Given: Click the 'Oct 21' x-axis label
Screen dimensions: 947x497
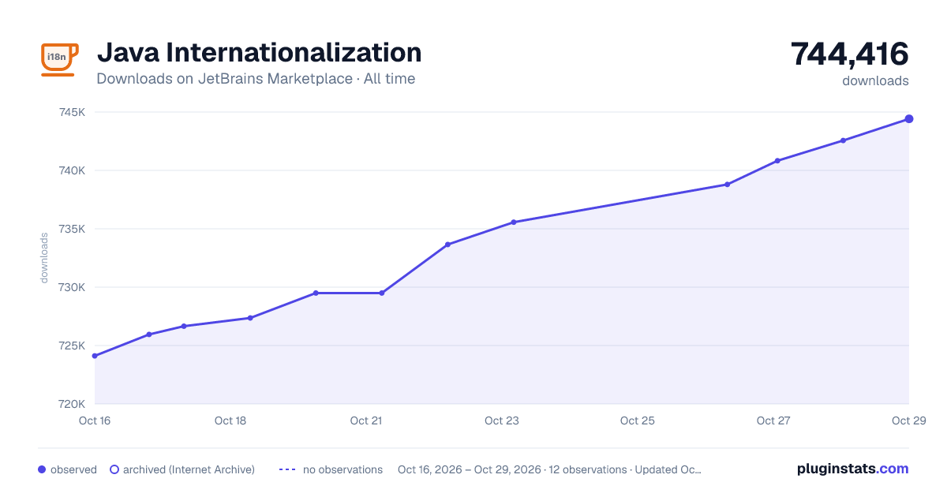Looking at the screenshot, I should (366, 420).
